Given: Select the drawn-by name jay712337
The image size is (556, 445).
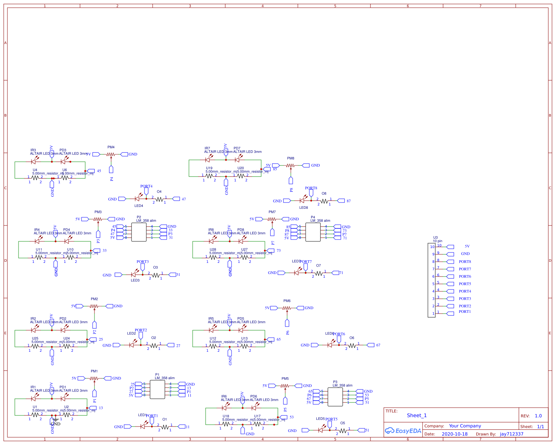Looking at the screenshot, I should (x=512, y=434).
